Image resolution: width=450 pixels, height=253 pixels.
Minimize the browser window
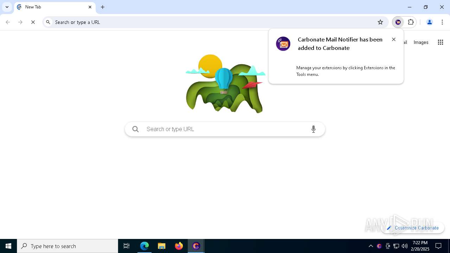pyautogui.click(x=410, y=7)
